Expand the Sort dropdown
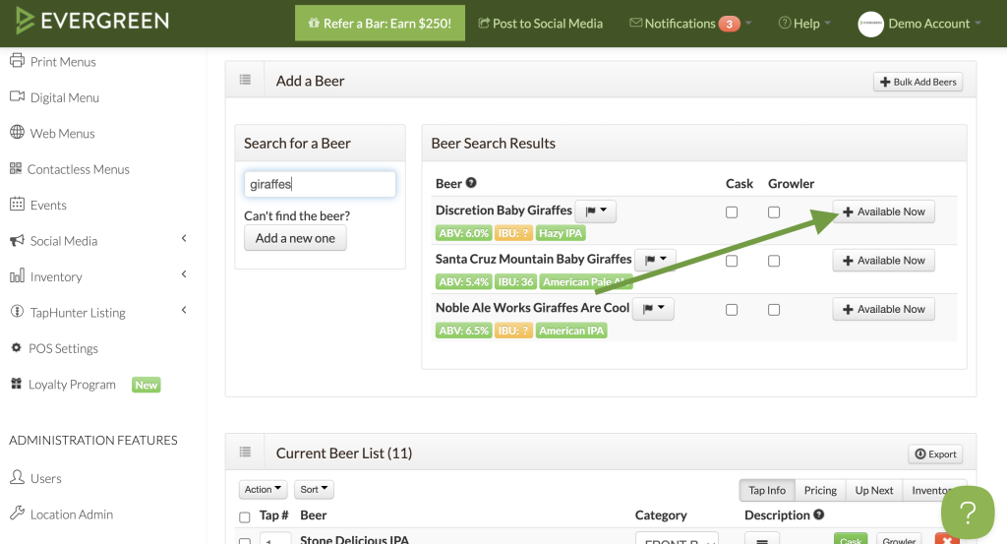The height and width of the screenshot is (544, 1007). 315,489
